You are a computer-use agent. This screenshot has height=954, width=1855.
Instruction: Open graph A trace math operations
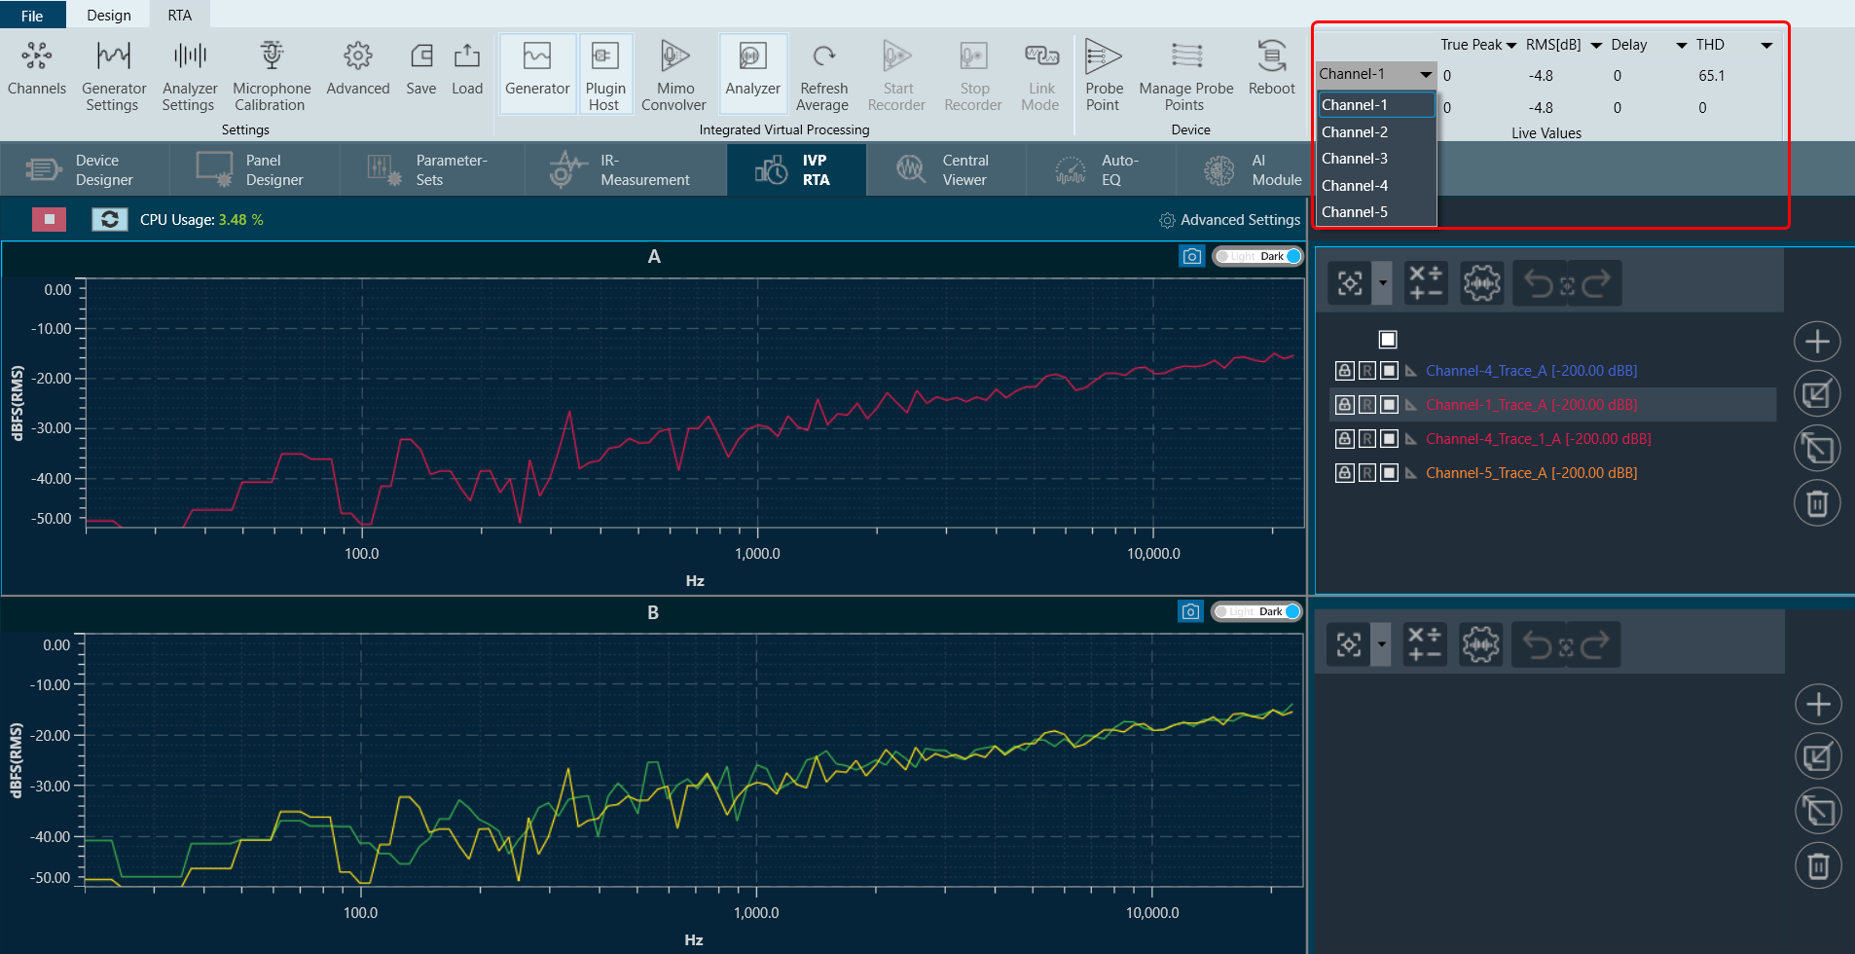[1426, 283]
